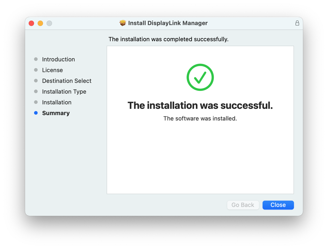Click the Go Back button
328x249 pixels.
(x=243, y=205)
